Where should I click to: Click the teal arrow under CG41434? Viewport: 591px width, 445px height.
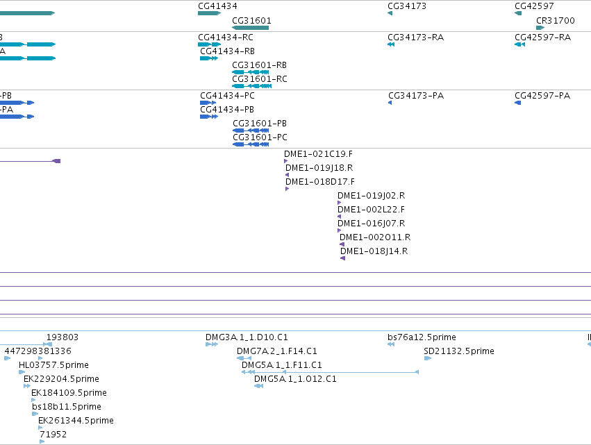209,13
